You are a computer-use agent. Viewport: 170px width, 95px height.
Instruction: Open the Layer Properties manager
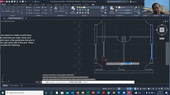(73, 10)
